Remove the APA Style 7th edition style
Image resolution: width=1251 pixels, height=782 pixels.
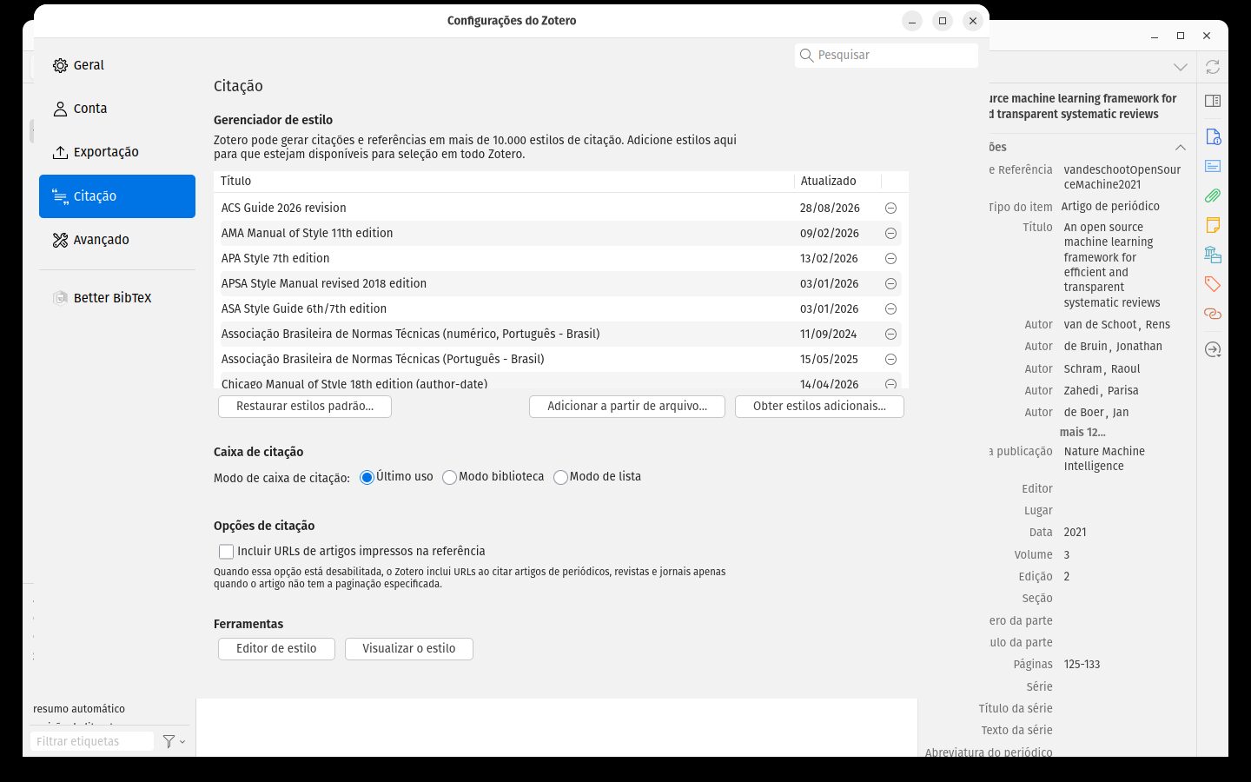point(890,259)
